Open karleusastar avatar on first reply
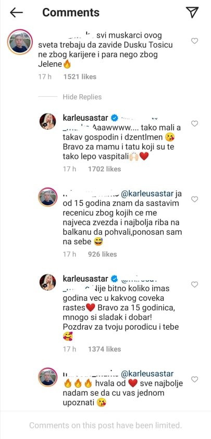 (x=47, y=121)
